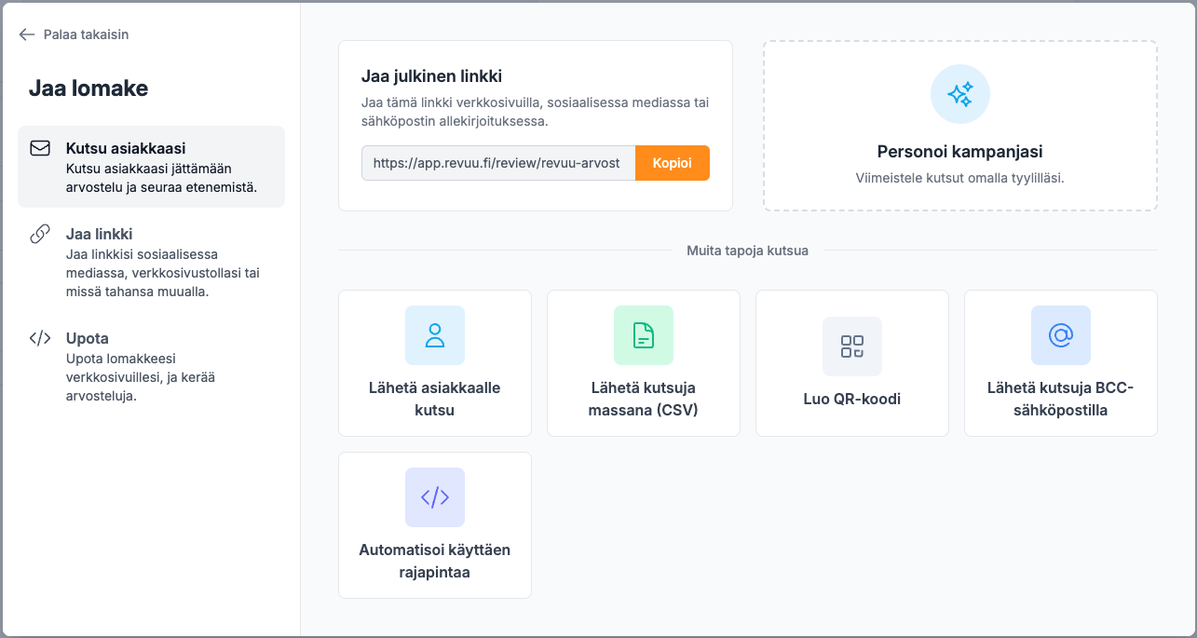The image size is (1197, 638).
Task: Choose Lähetä kutsuja massana (CSV) label
Action: 643,399
